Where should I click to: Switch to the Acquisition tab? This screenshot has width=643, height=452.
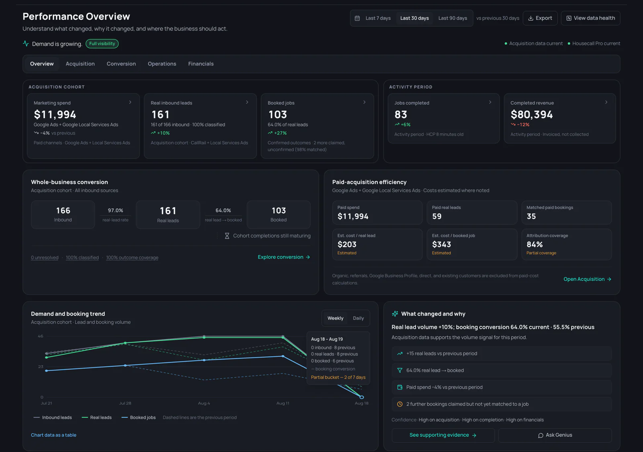point(80,64)
